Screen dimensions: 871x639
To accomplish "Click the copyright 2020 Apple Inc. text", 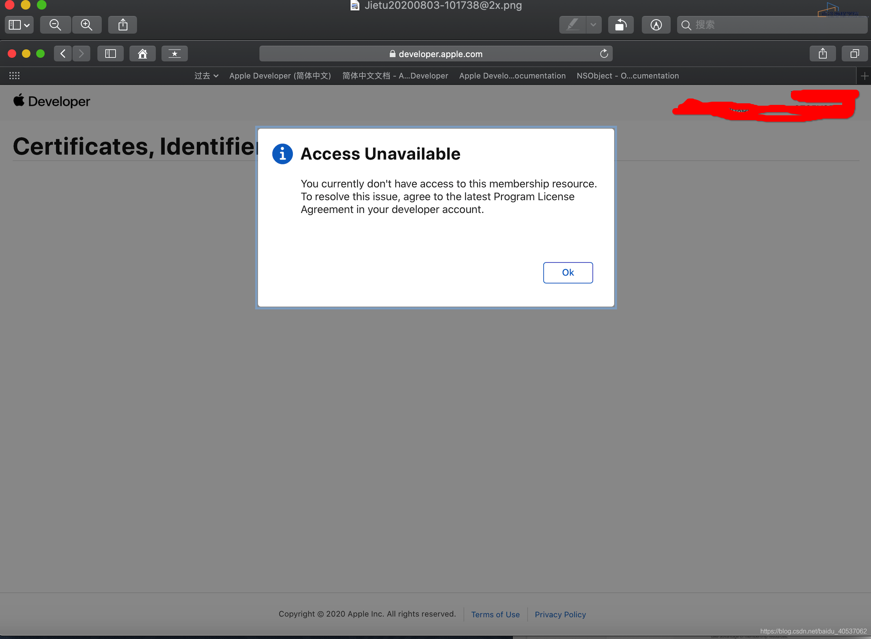I will click(x=367, y=614).
